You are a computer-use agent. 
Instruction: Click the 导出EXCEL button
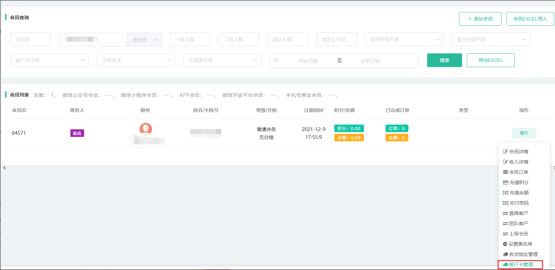tap(490, 60)
